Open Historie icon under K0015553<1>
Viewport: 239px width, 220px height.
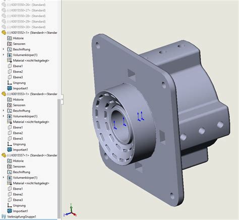10,100
